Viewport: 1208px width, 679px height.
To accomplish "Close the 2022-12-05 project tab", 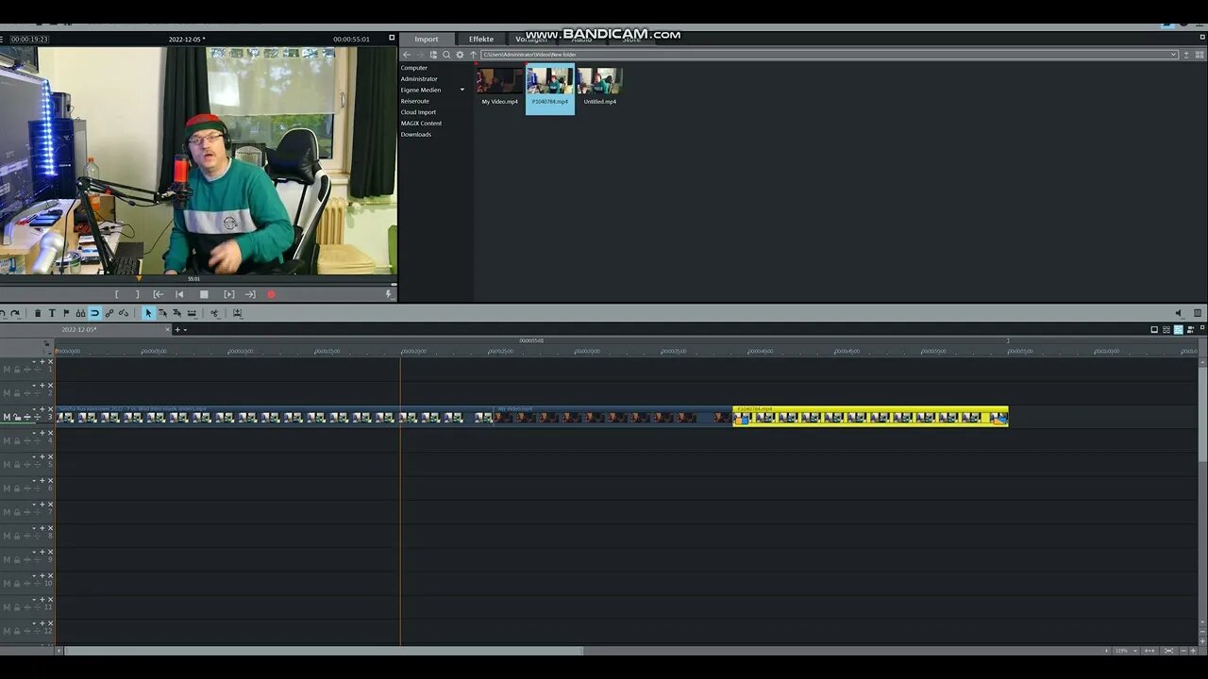I will pyautogui.click(x=168, y=329).
